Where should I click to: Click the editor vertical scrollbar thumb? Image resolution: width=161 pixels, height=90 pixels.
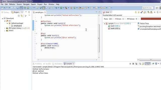[x=99, y=38]
